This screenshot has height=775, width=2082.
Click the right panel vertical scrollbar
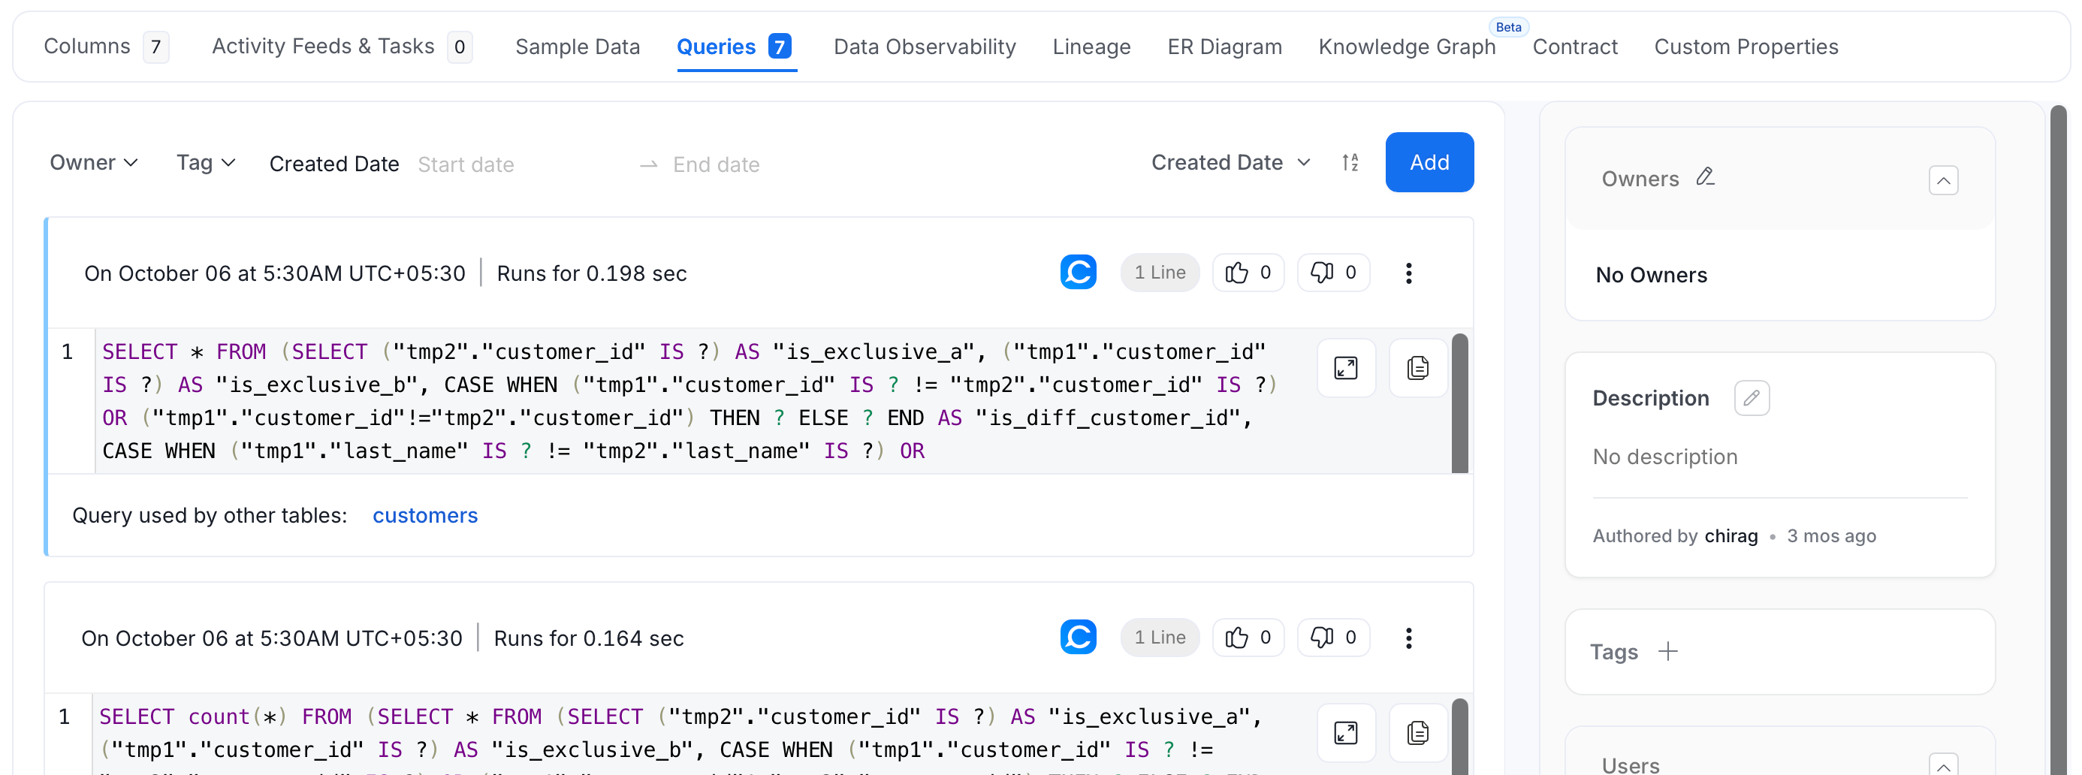click(x=2059, y=440)
